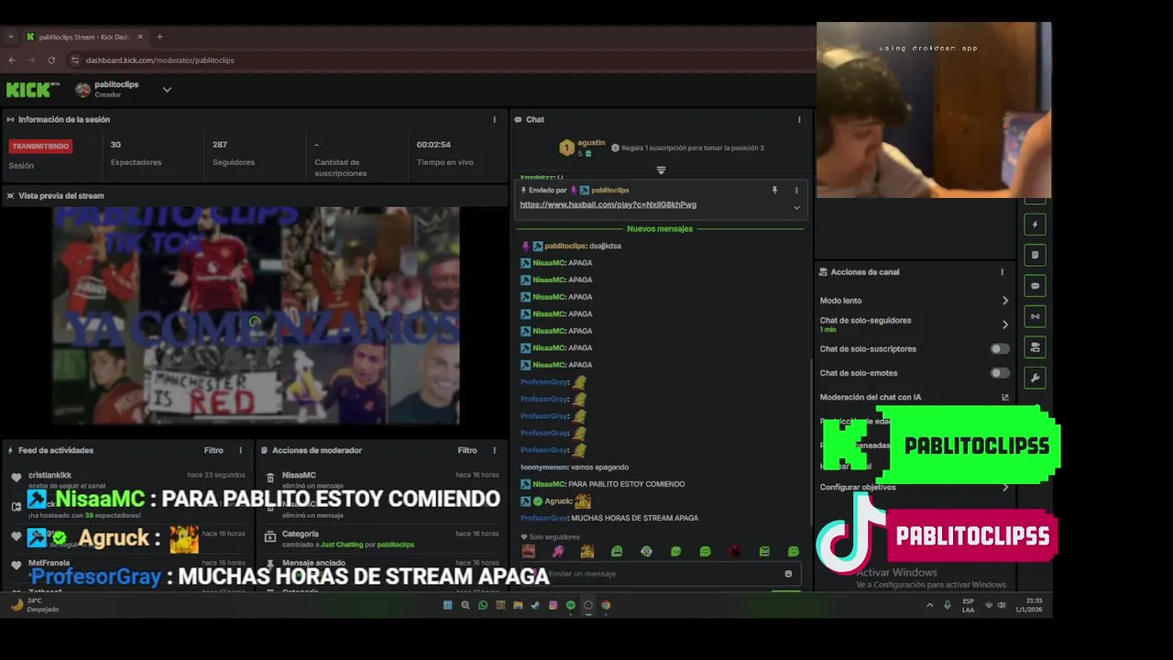Select the pablitoclips Stream browser tab

point(83,37)
